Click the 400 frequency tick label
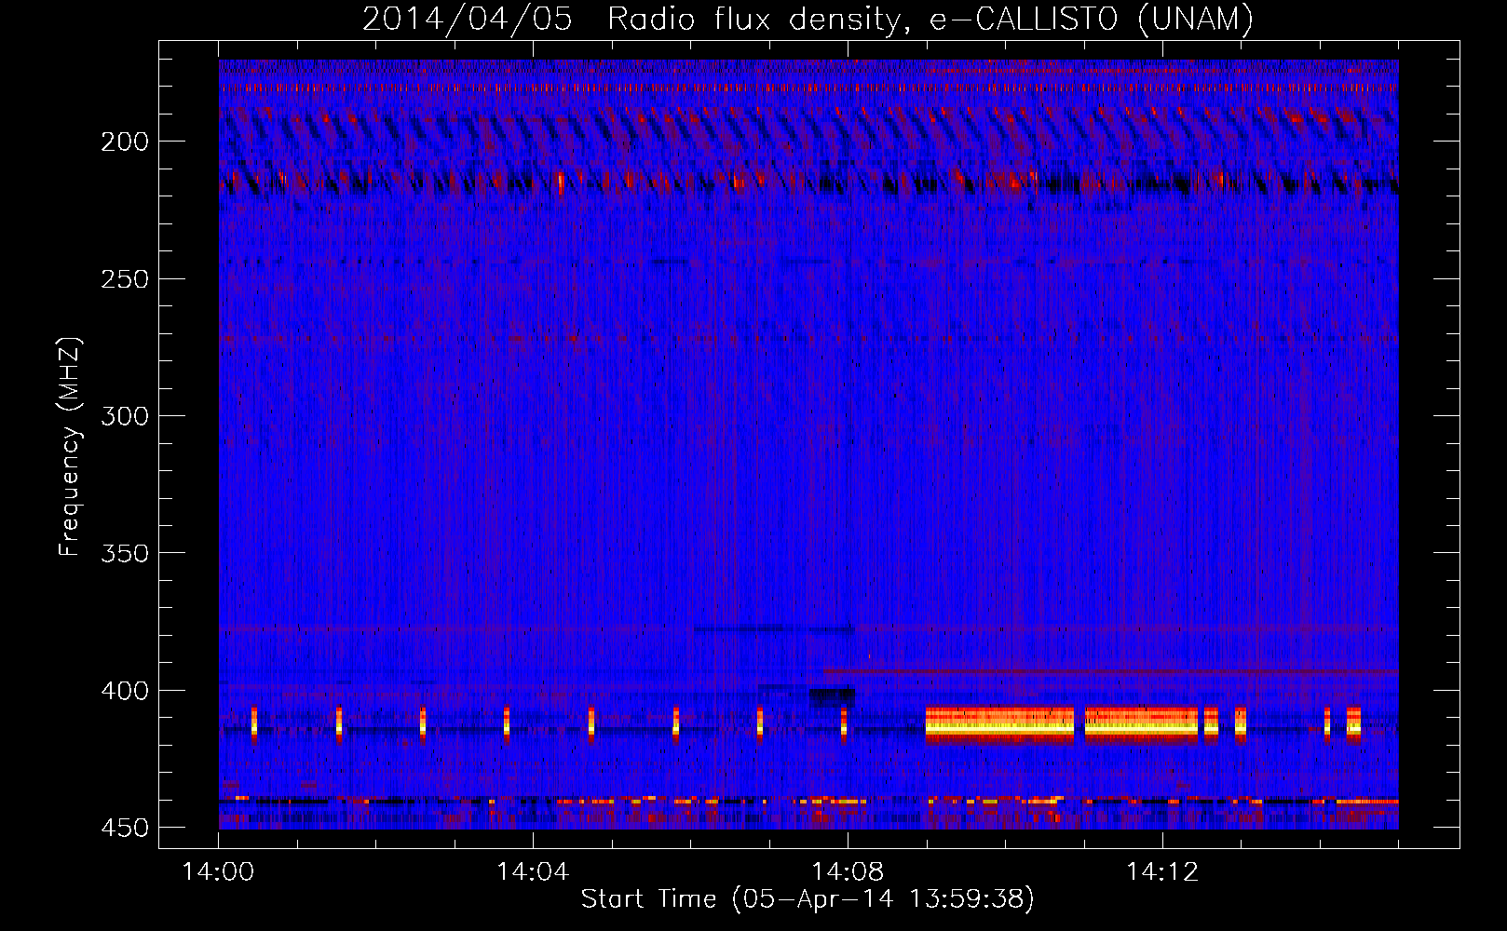The width and height of the screenshot is (1507, 931). click(x=125, y=691)
